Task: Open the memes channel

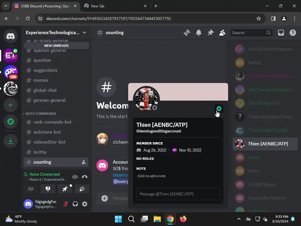Action: click(x=56, y=80)
